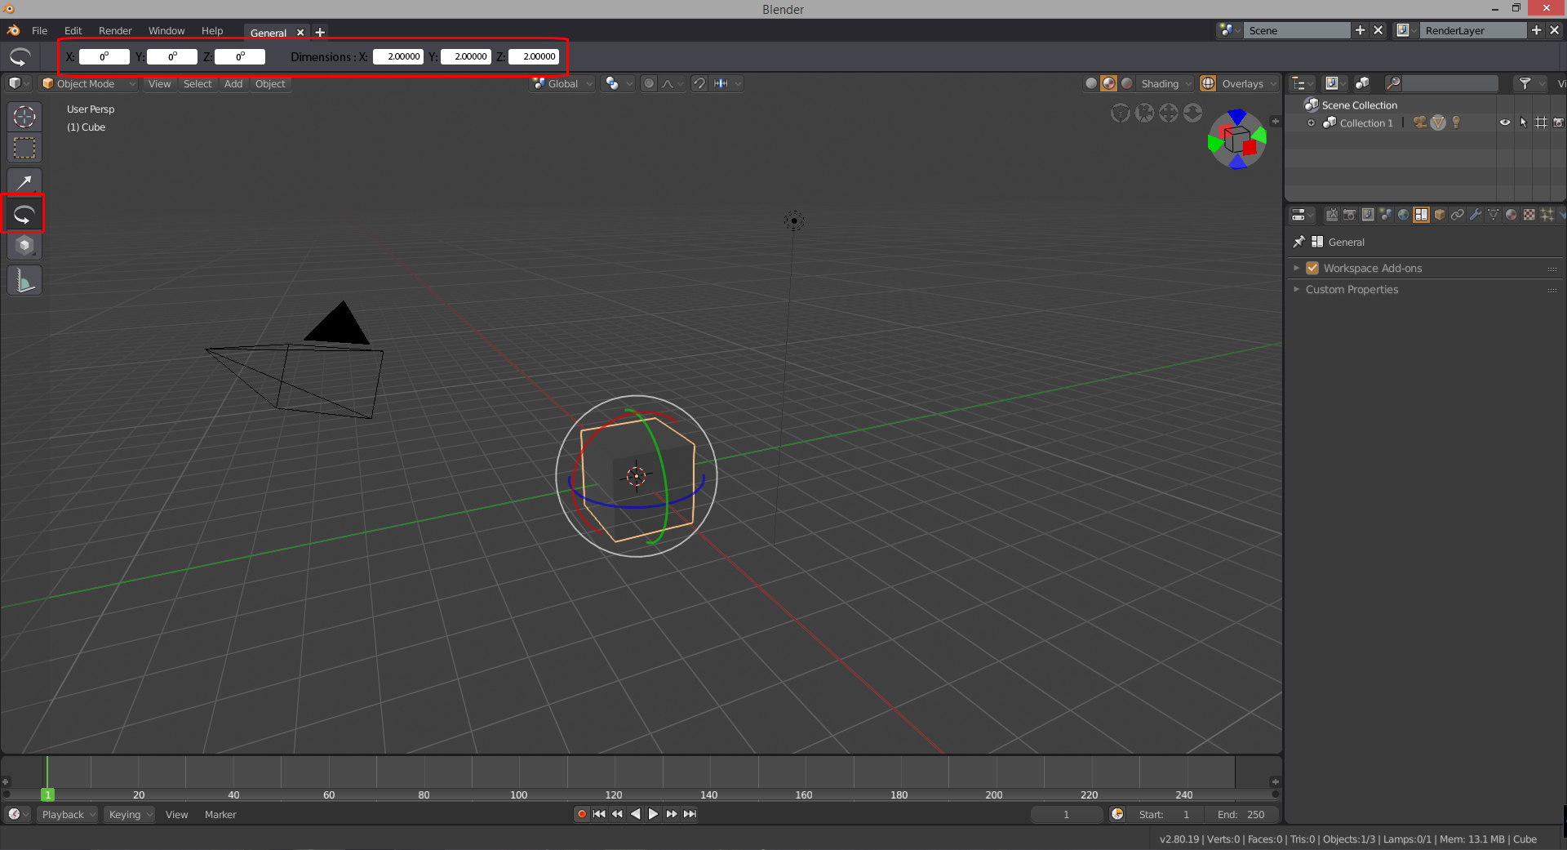1567x850 pixels.
Task: Open the Keying popover button
Action: click(x=129, y=814)
